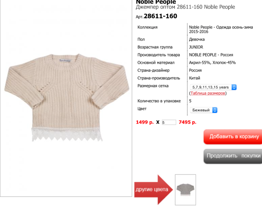Select the grey sweater color thumbnail
262x211 pixels.
[185, 190]
